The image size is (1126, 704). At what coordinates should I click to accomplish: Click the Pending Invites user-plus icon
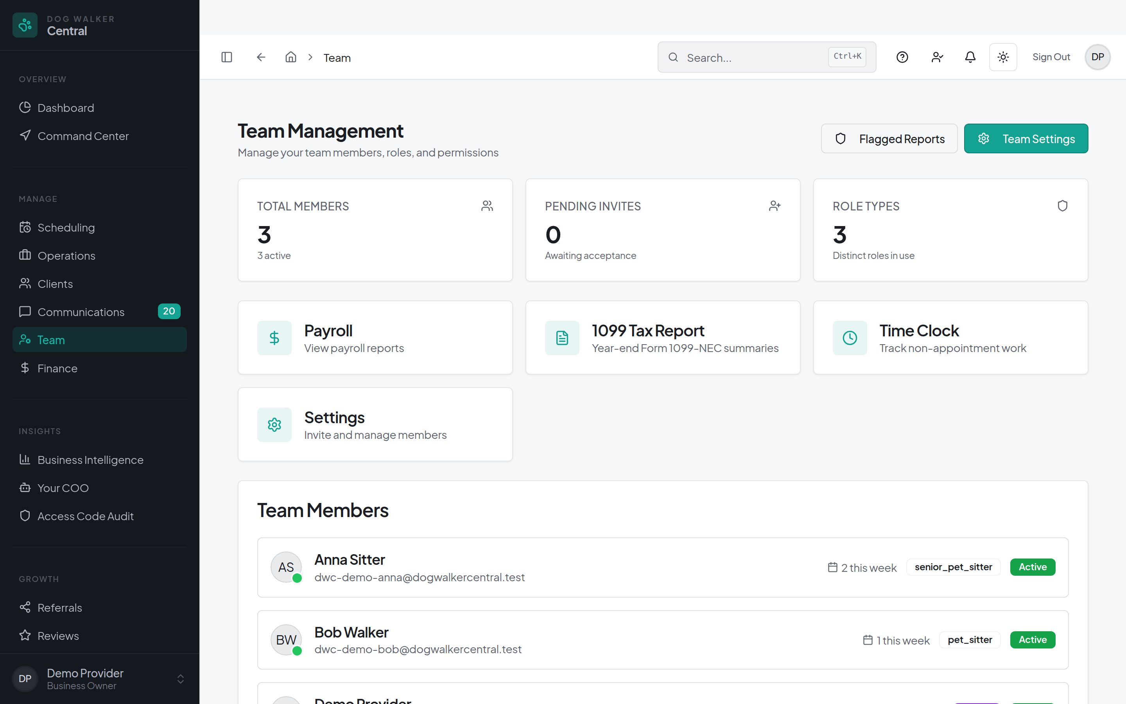[x=775, y=206]
